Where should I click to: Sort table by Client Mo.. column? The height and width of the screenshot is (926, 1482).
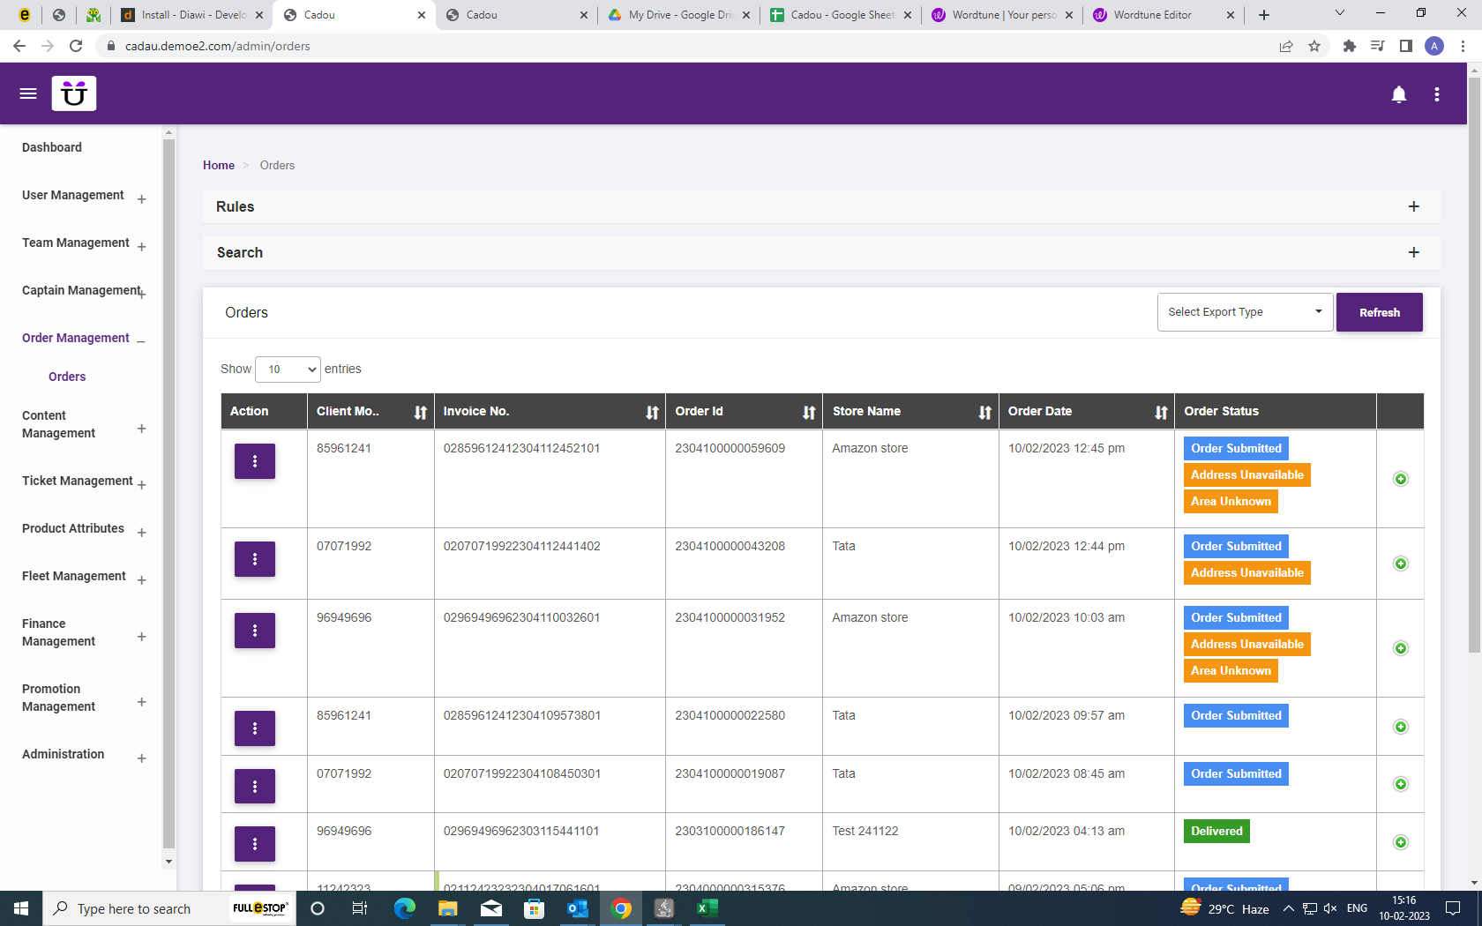click(x=421, y=412)
